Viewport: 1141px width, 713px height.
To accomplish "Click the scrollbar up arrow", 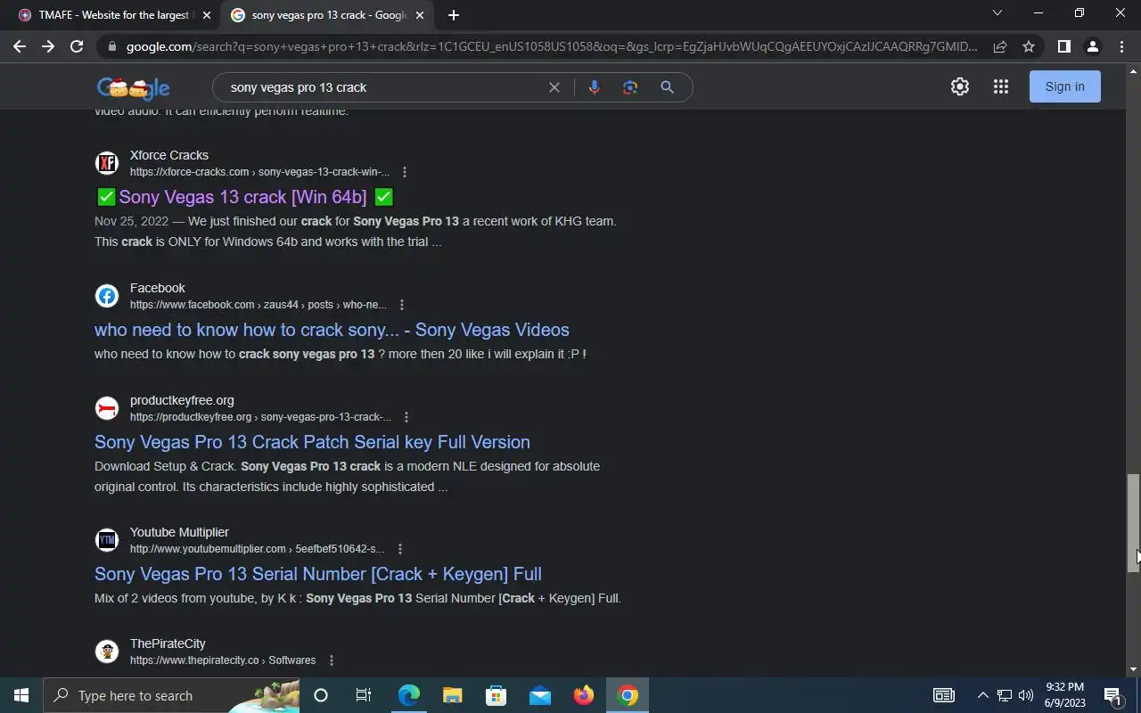I will click(1134, 70).
